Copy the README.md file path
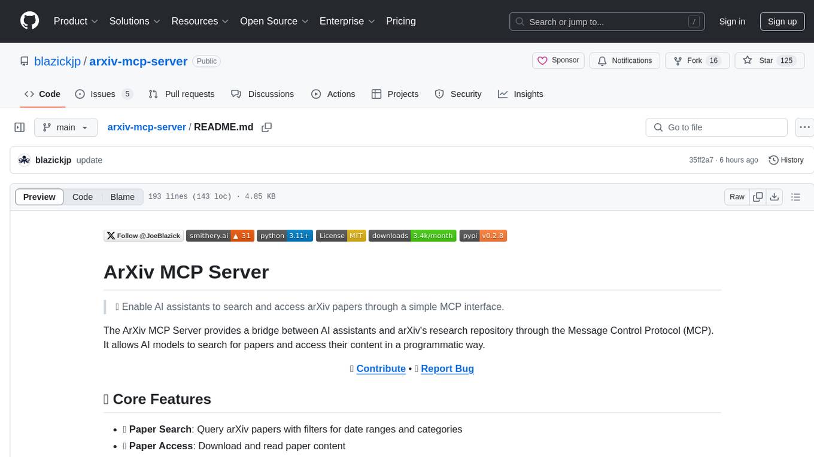 (267, 127)
